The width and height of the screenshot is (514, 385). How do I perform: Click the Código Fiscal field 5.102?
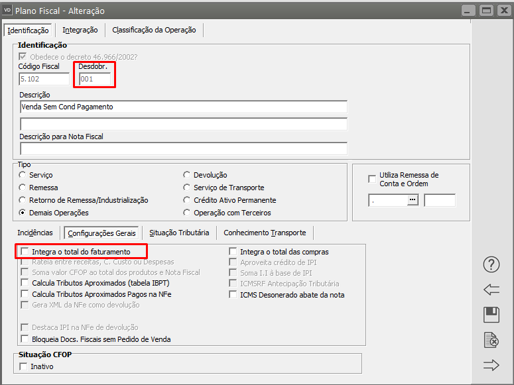[x=44, y=79]
